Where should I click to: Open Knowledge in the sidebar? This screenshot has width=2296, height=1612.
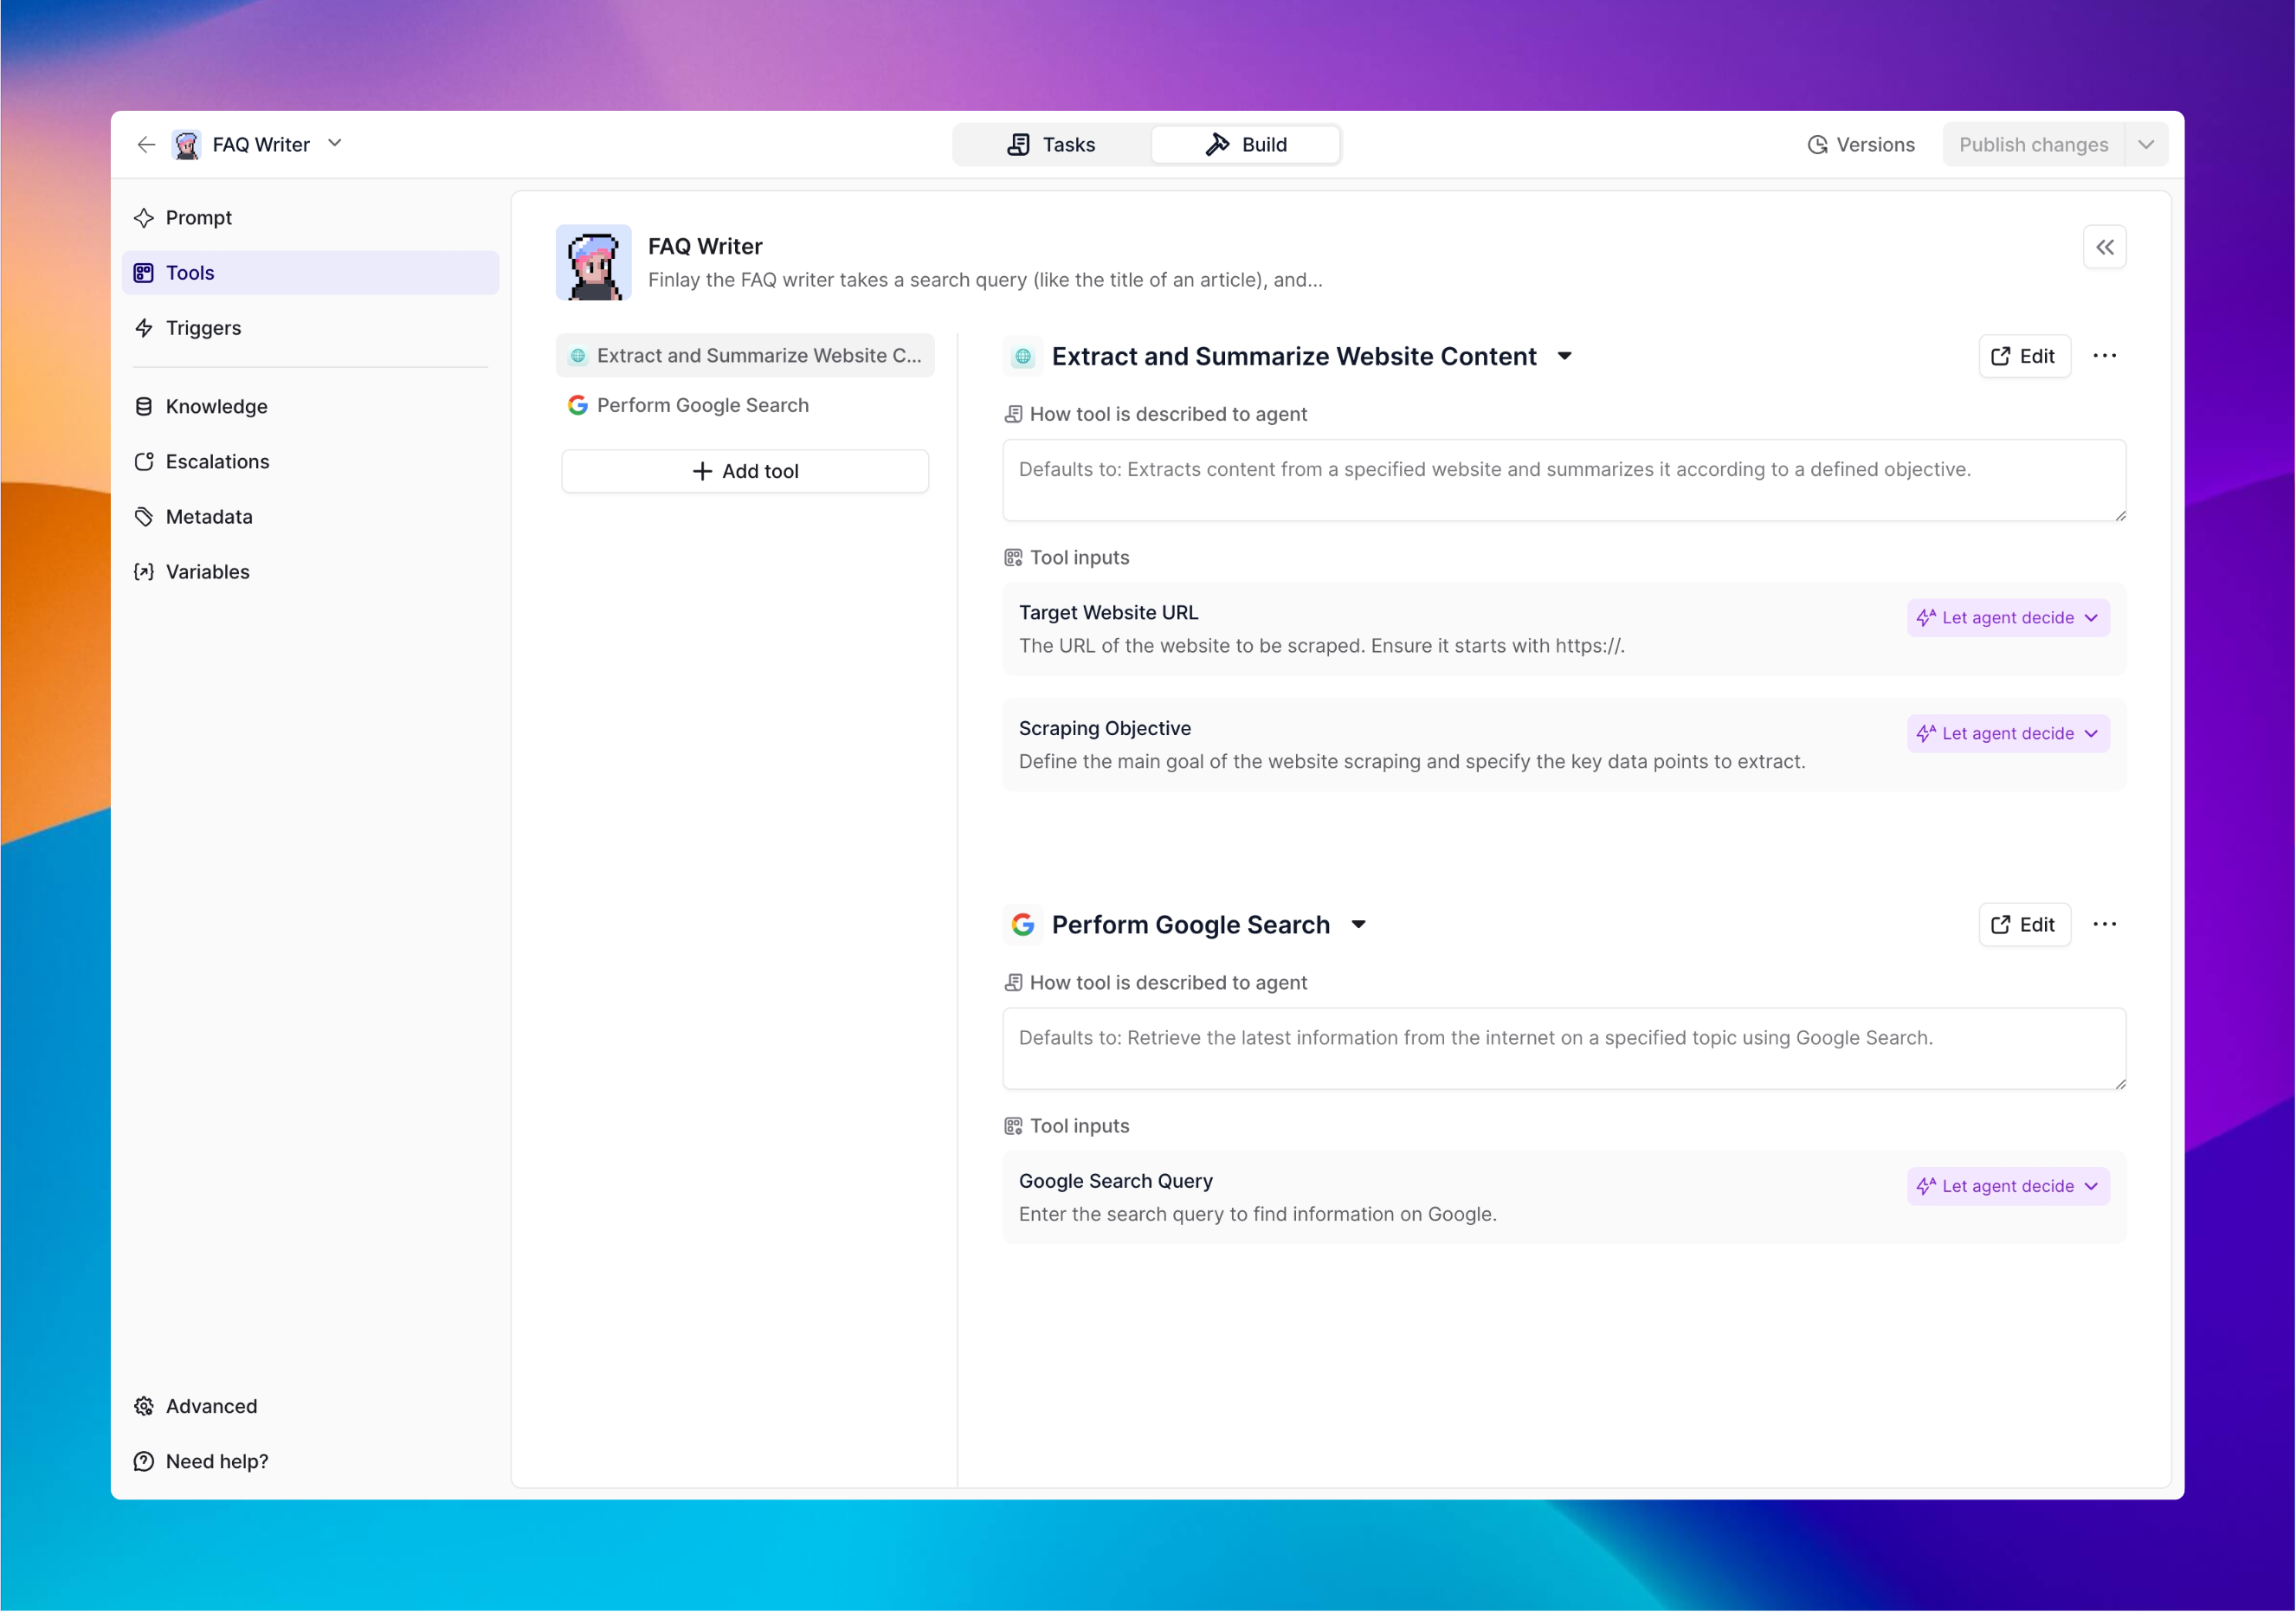tap(310, 407)
